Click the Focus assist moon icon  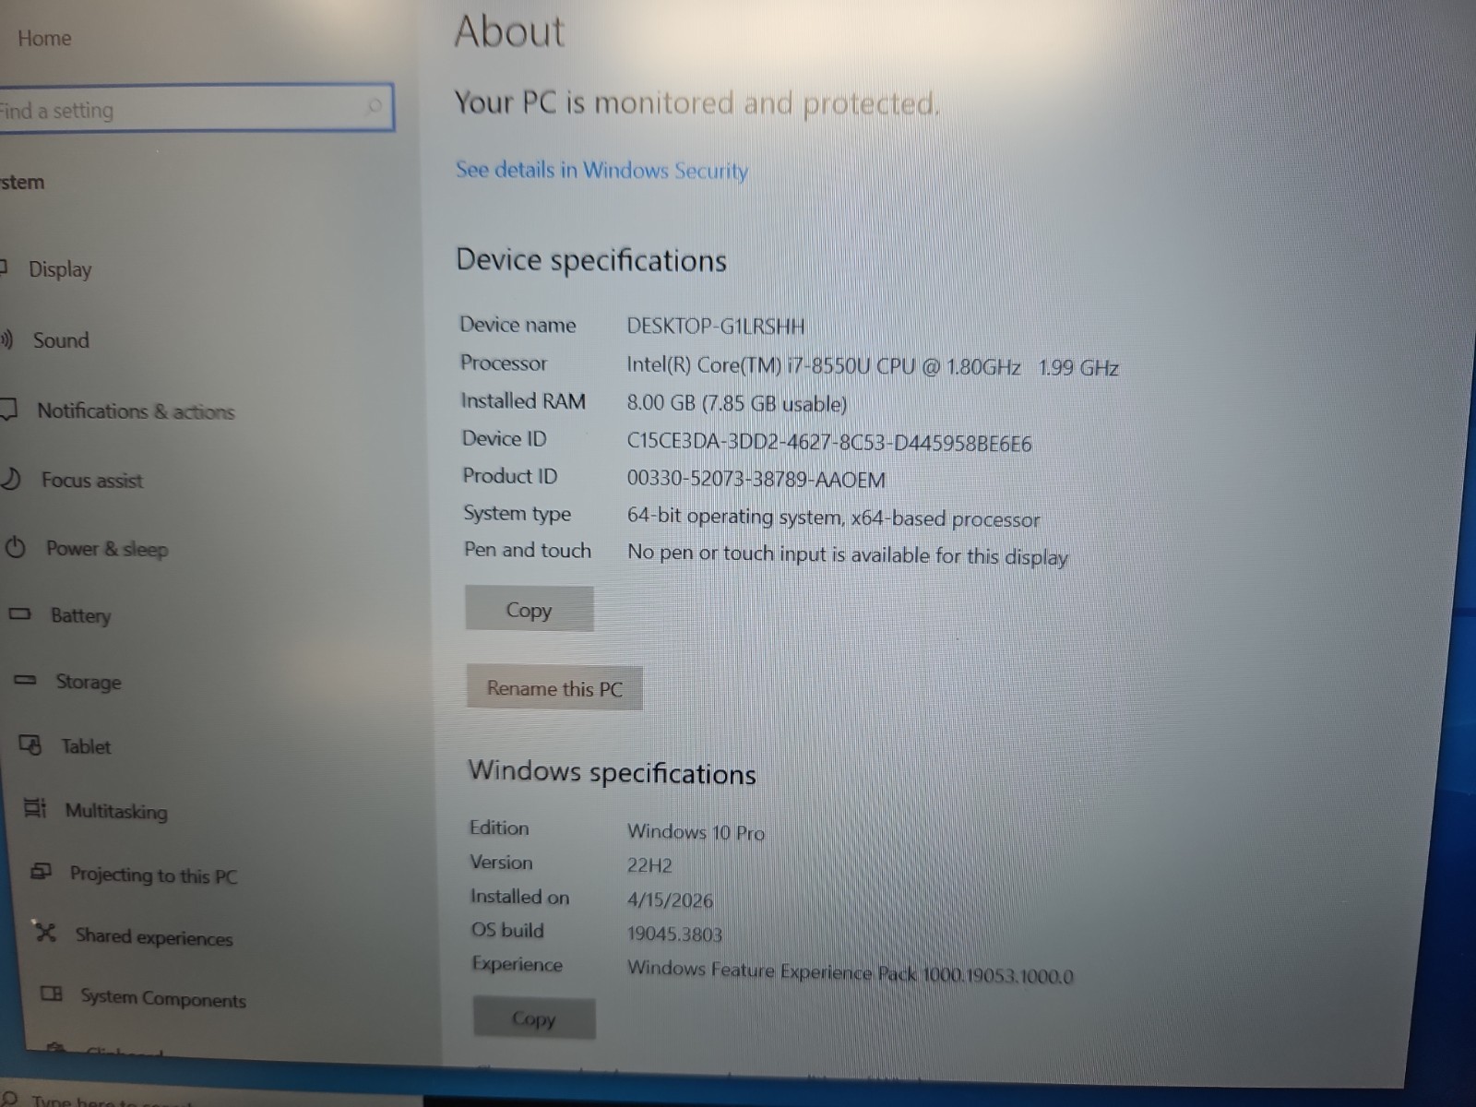click(x=10, y=479)
